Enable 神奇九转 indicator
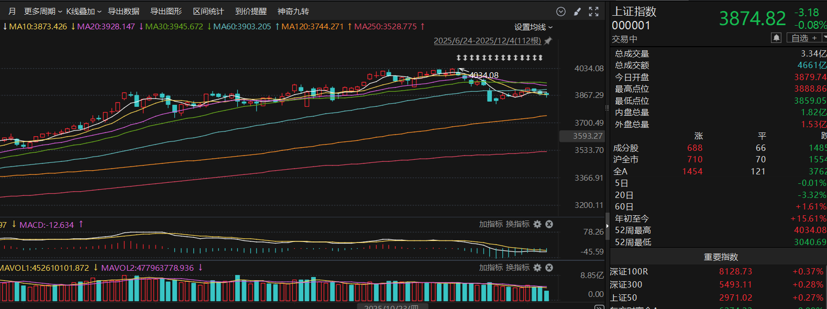The height and width of the screenshot is (309, 827). click(293, 12)
